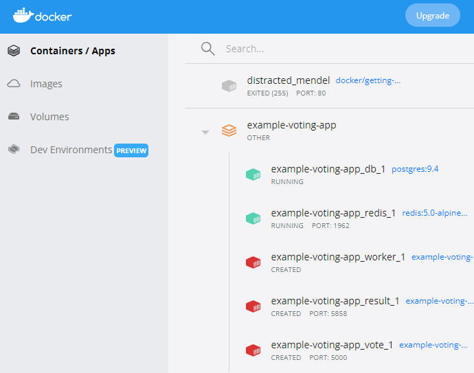The image size is (474, 373).
Task: Click the orange example-voting-app stack icon
Action: click(x=229, y=131)
